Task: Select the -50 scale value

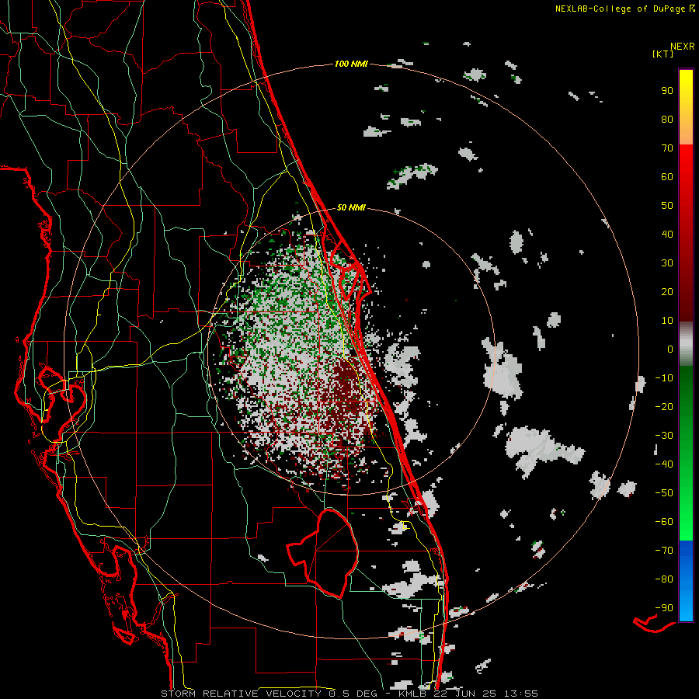Action: point(664,493)
